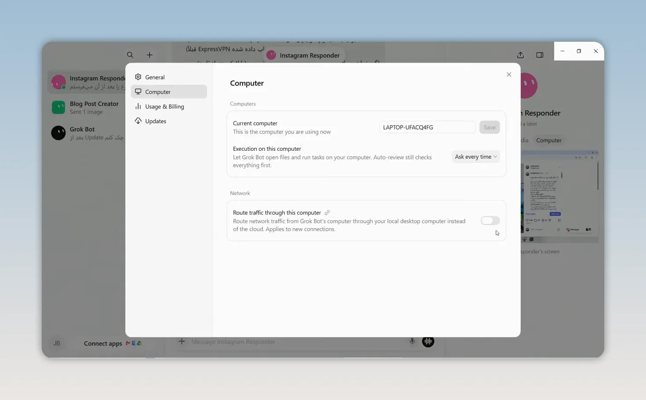This screenshot has width=646, height=400.
Task: Click the Message Instagram Responder input
Action: pyautogui.click(x=297, y=342)
